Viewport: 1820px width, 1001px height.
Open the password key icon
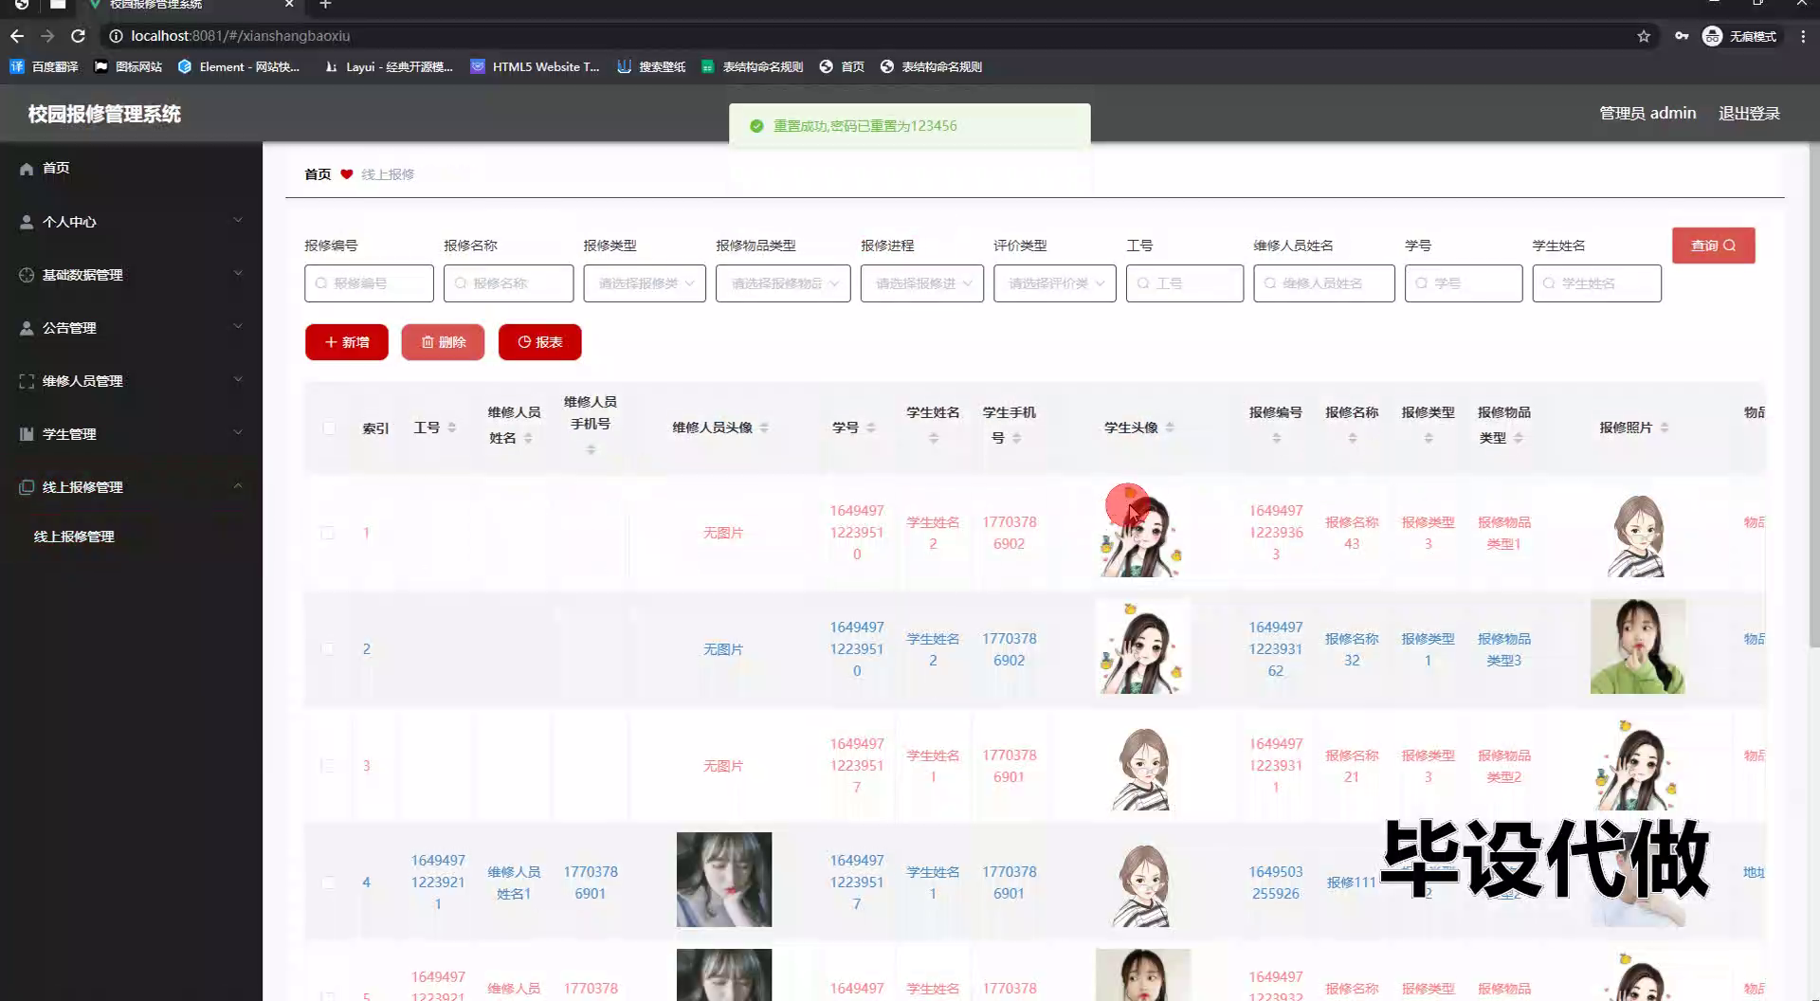(x=1682, y=36)
